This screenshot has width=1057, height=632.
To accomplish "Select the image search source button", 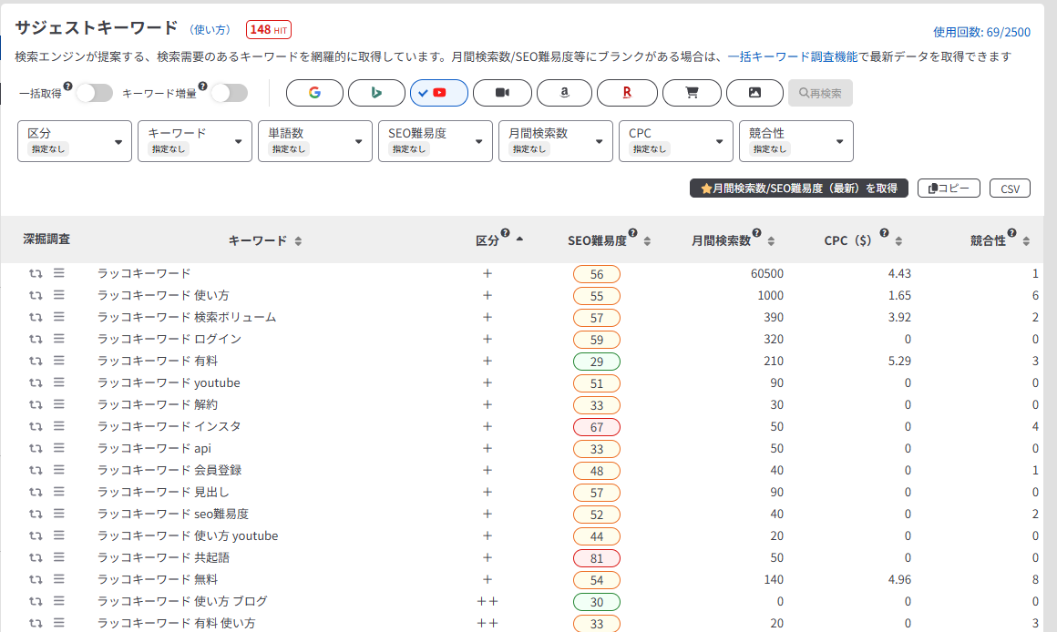I will (754, 93).
